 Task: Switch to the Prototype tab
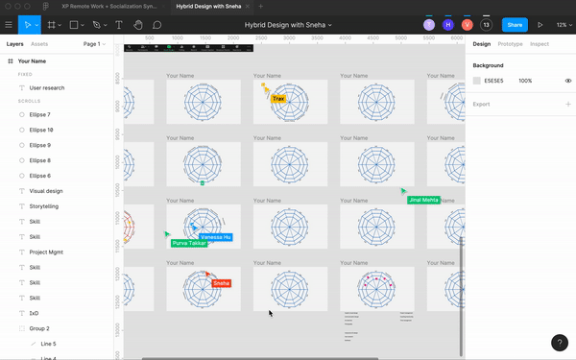pyautogui.click(x=510, y=44)
